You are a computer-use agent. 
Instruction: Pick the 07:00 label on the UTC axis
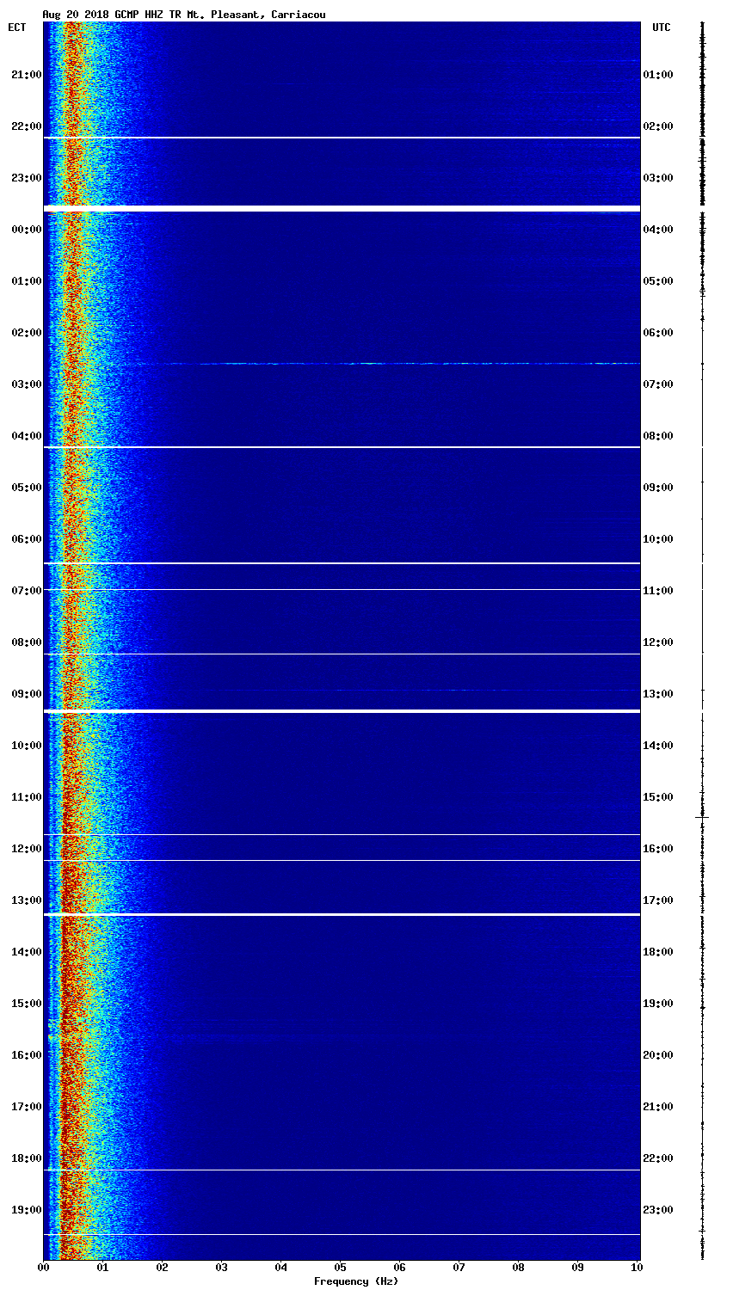point(658,384)
